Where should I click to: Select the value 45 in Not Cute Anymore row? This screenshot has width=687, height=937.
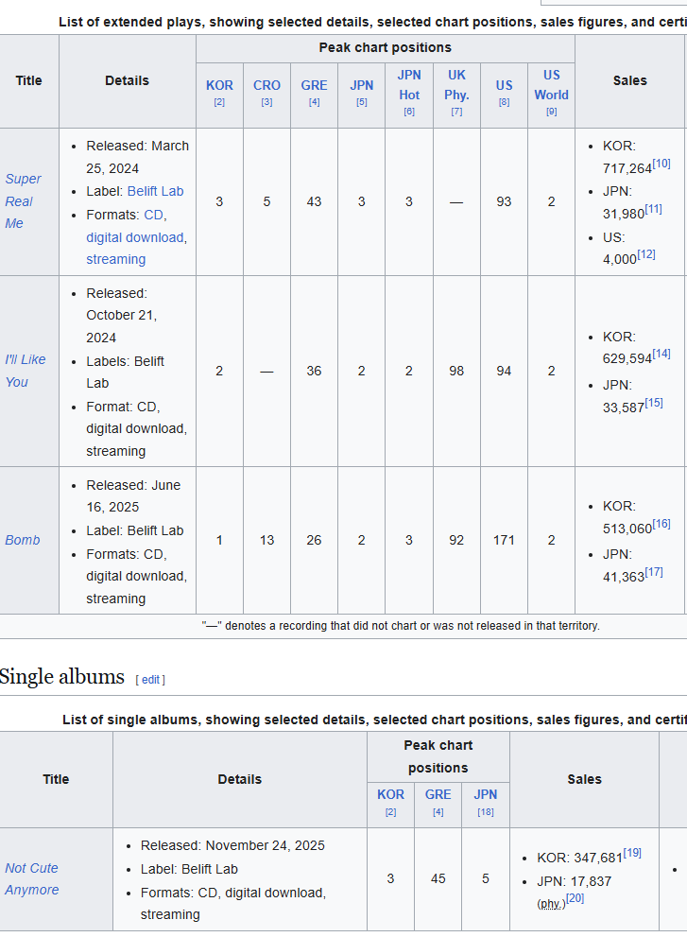click(438, 878)
